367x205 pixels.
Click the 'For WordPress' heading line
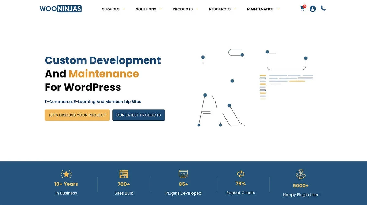pos(83,87)
